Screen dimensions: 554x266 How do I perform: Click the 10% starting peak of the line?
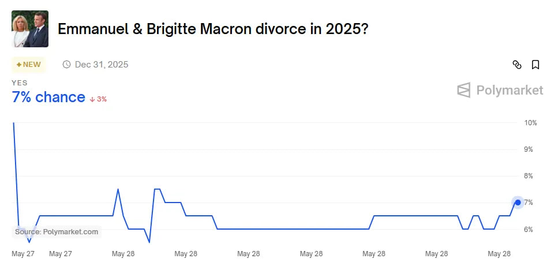(x=13, y=123)
